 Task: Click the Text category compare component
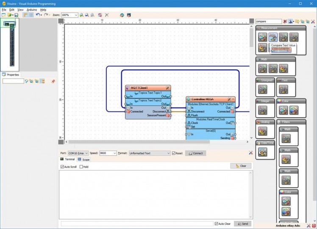[x=283, y=89]
